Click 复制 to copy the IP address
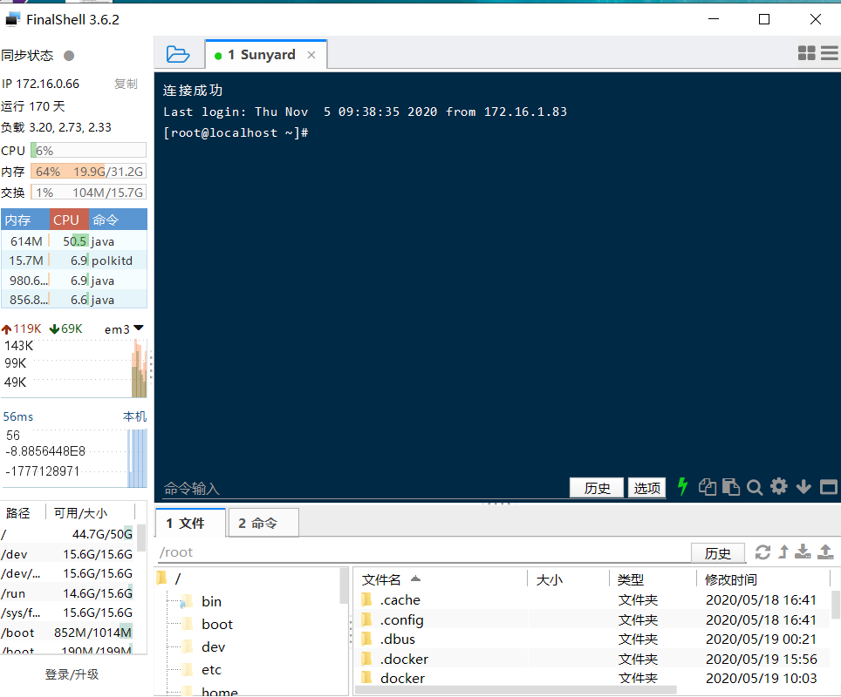Viewport: 841px width, 697px height. click(125, 83)
